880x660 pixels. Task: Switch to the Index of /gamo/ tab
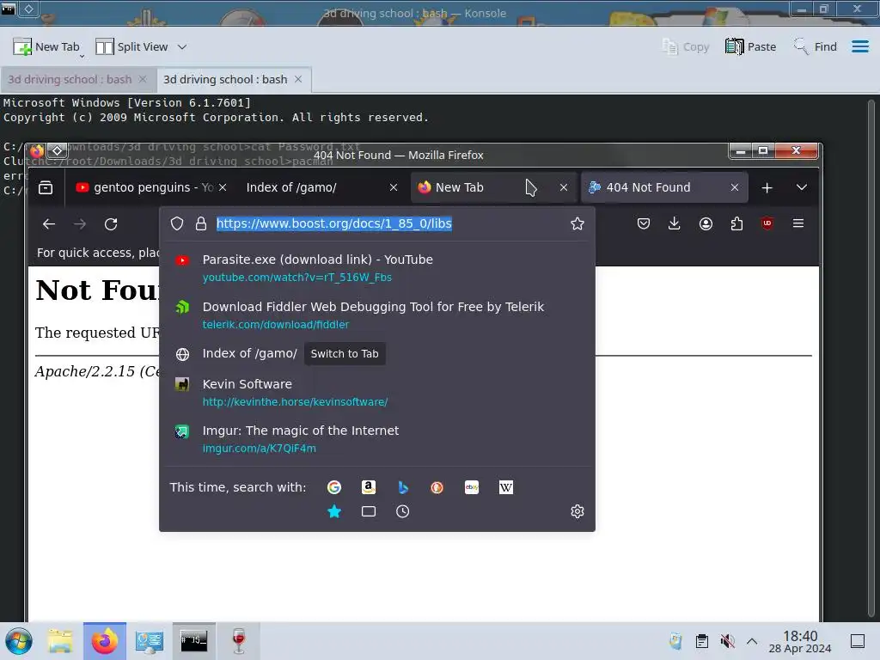pos(291,187)
